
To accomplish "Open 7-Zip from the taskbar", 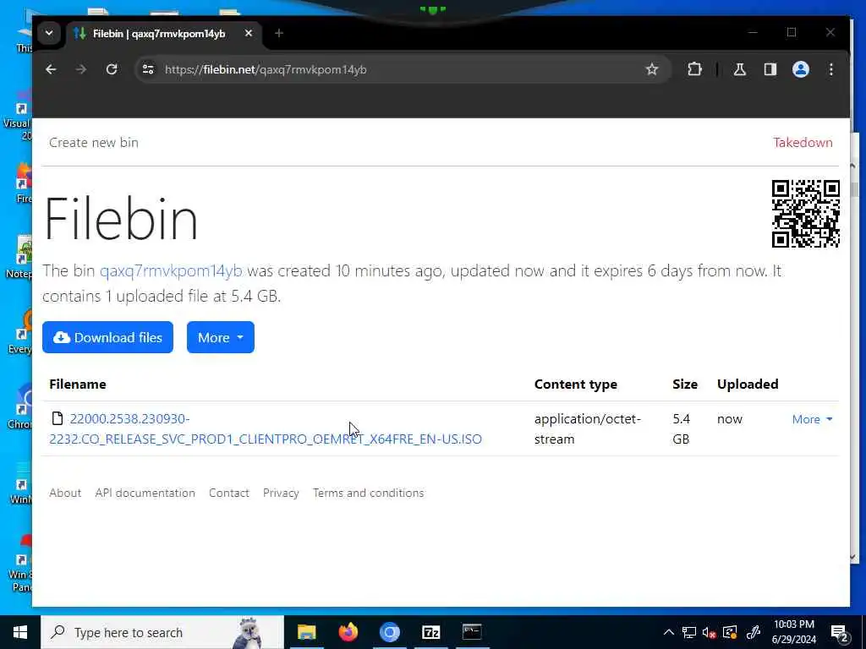I will pyautogui.click(x=430, y=632).
